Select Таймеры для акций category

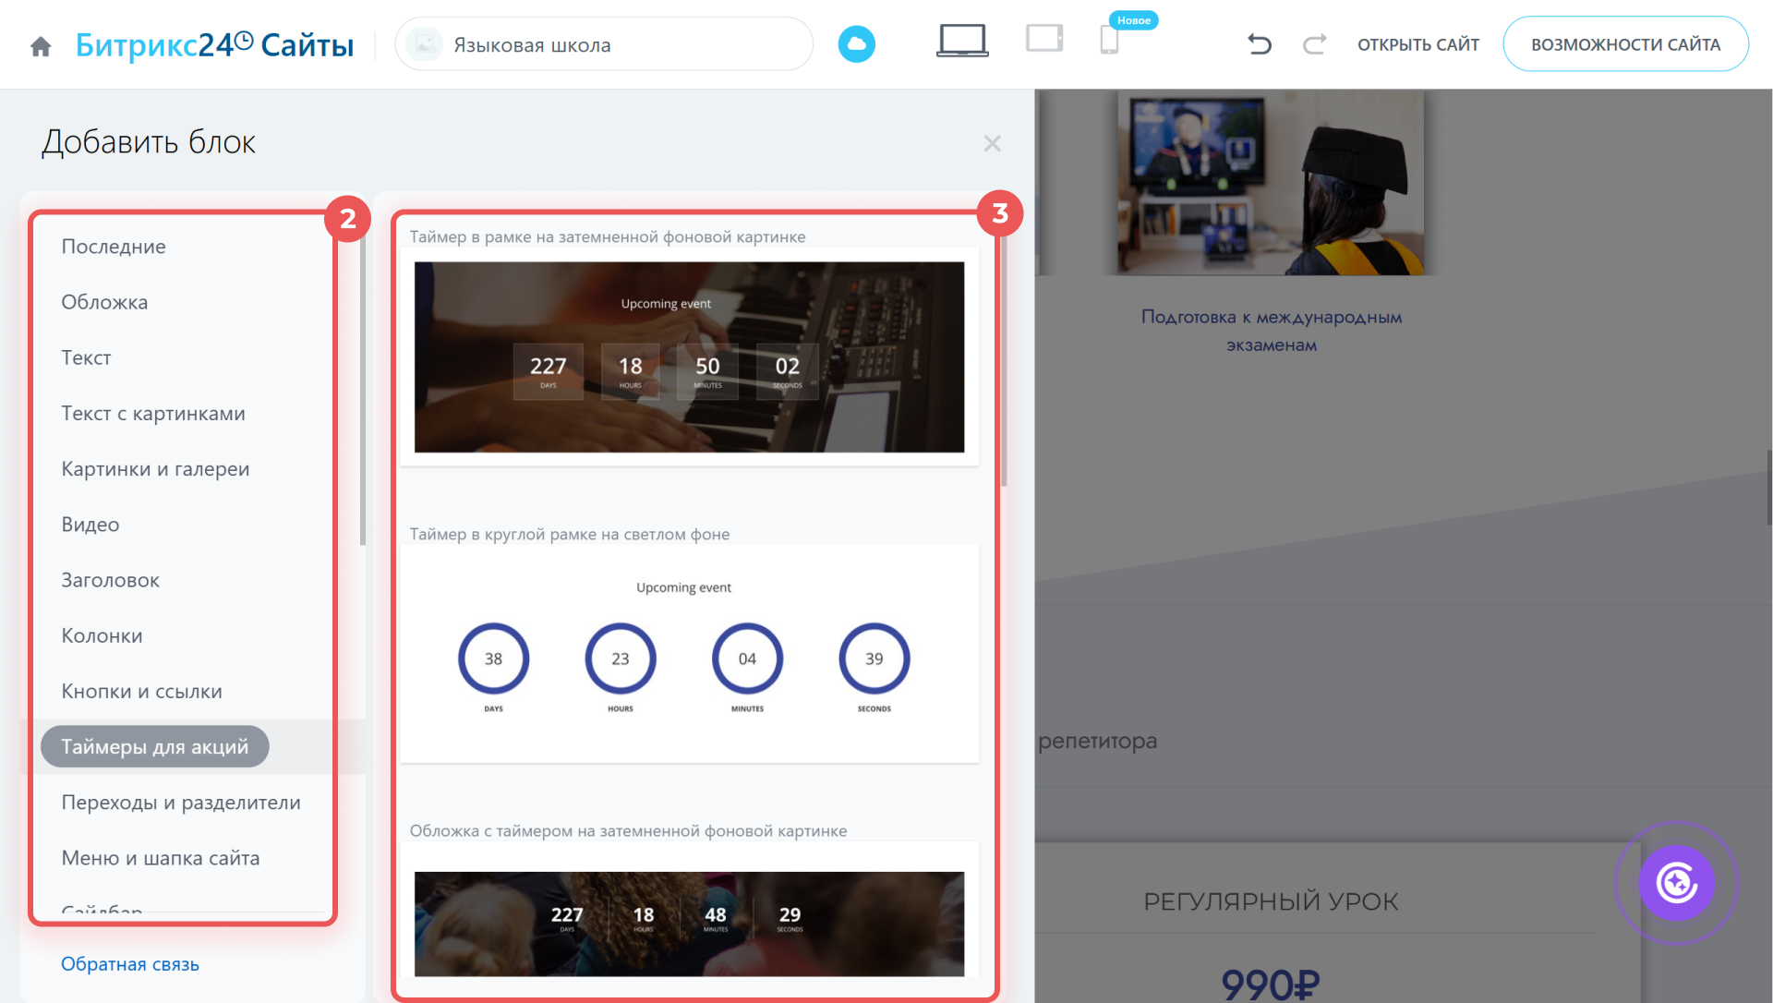pos(155,746)
